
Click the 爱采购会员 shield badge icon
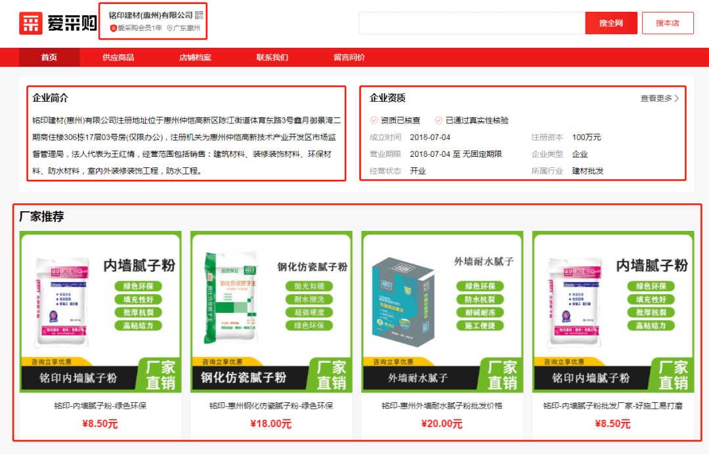click(114, 28)
